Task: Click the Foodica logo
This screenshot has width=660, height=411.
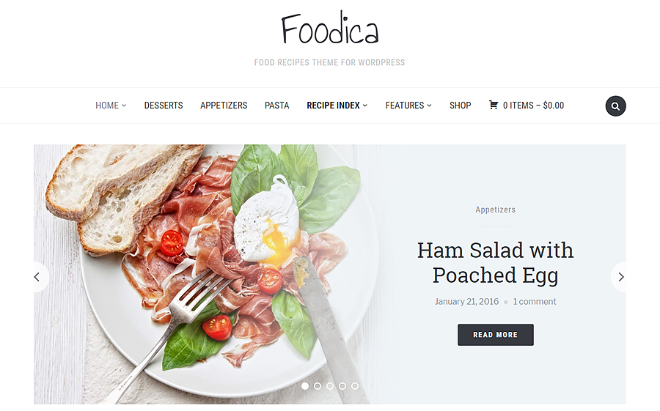Action: pos(329,29)
